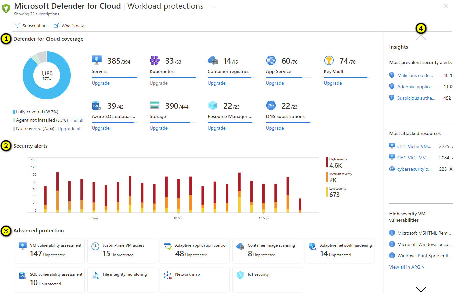The height and width of the screenshot is (294, 457).
Task: Select the IoT security icon
Action: coord(240,275)
